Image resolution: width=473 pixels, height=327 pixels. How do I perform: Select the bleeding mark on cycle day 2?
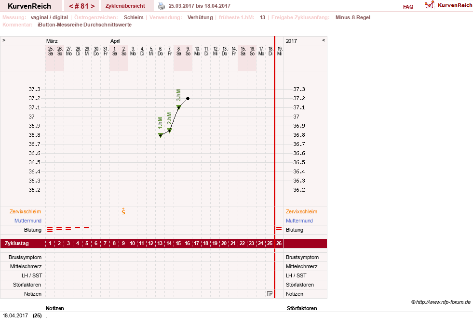(x=59, y=229)
